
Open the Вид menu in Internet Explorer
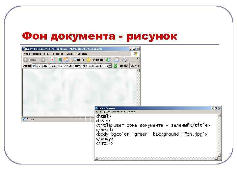coord(46,54)
